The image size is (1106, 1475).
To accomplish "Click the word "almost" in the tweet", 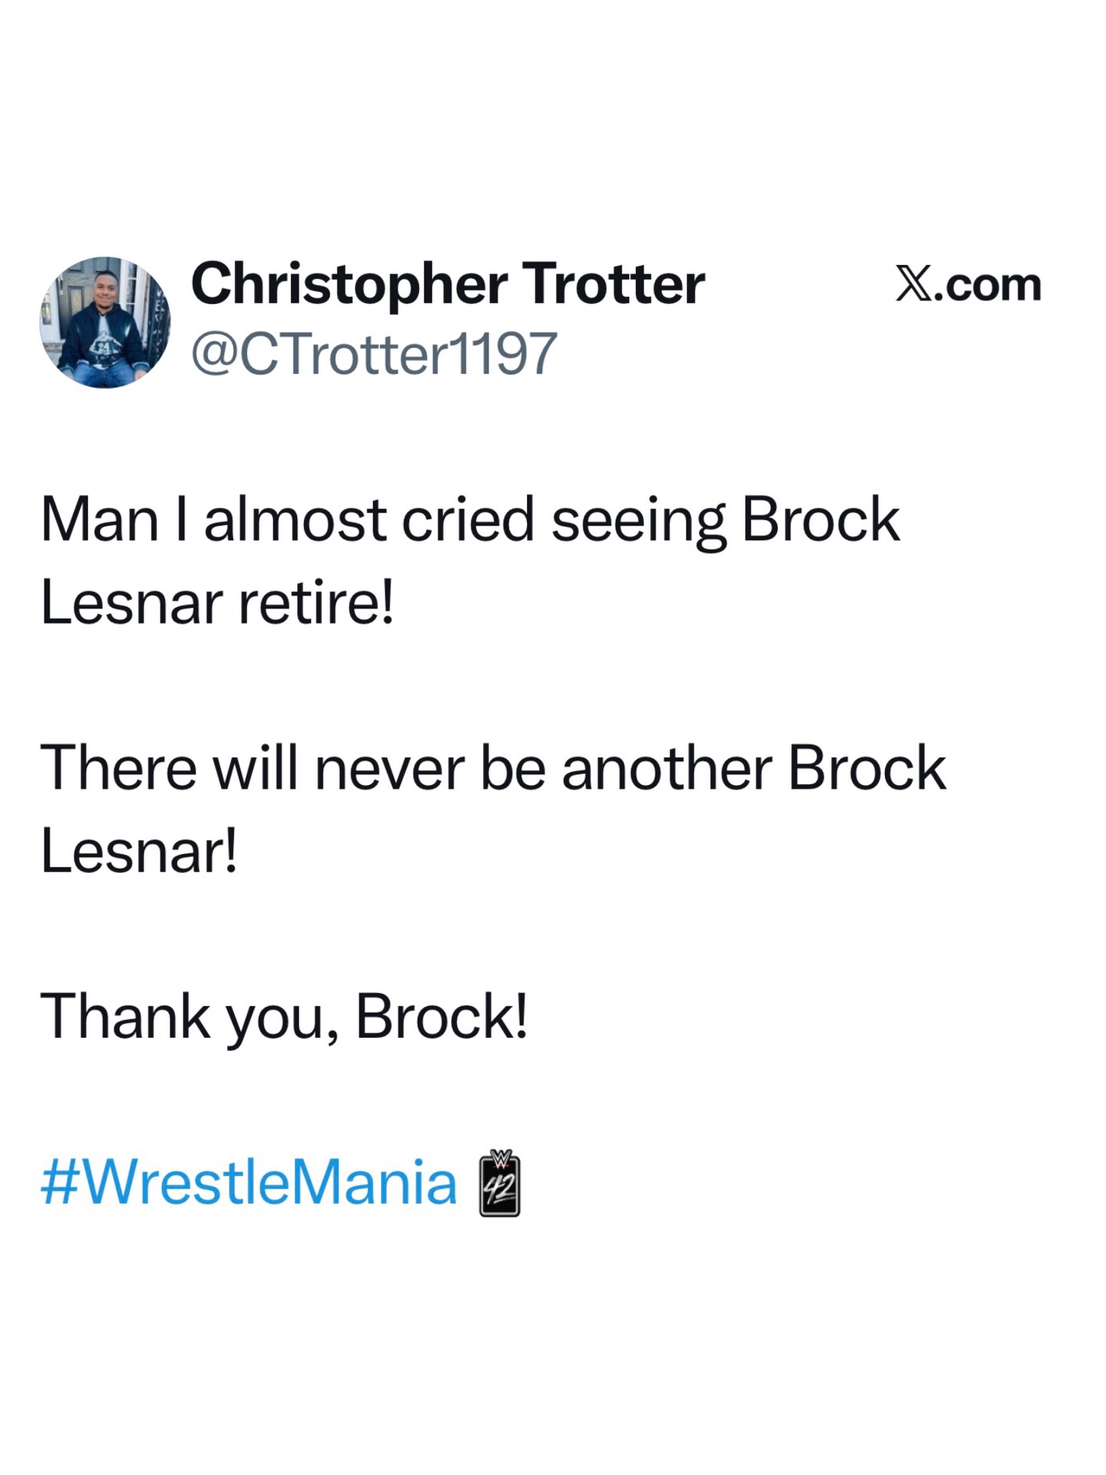I will point(294,520).
